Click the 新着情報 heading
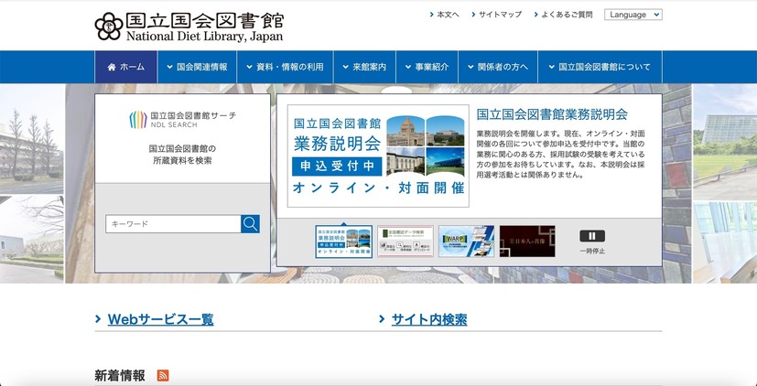The height and width of the screenshot is (386, 757). coord(120,375)
